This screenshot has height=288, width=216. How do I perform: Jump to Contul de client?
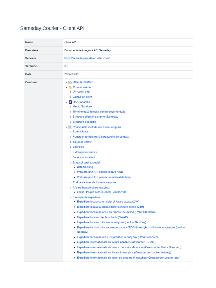82,97
